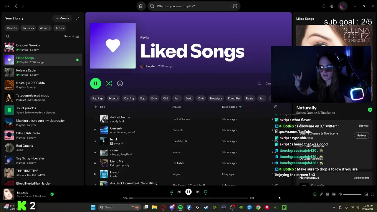The width and height of the screenshot is (377, 212).
Task: Apply the Pop Rap genre filter
Action: (x=98, y=98)
